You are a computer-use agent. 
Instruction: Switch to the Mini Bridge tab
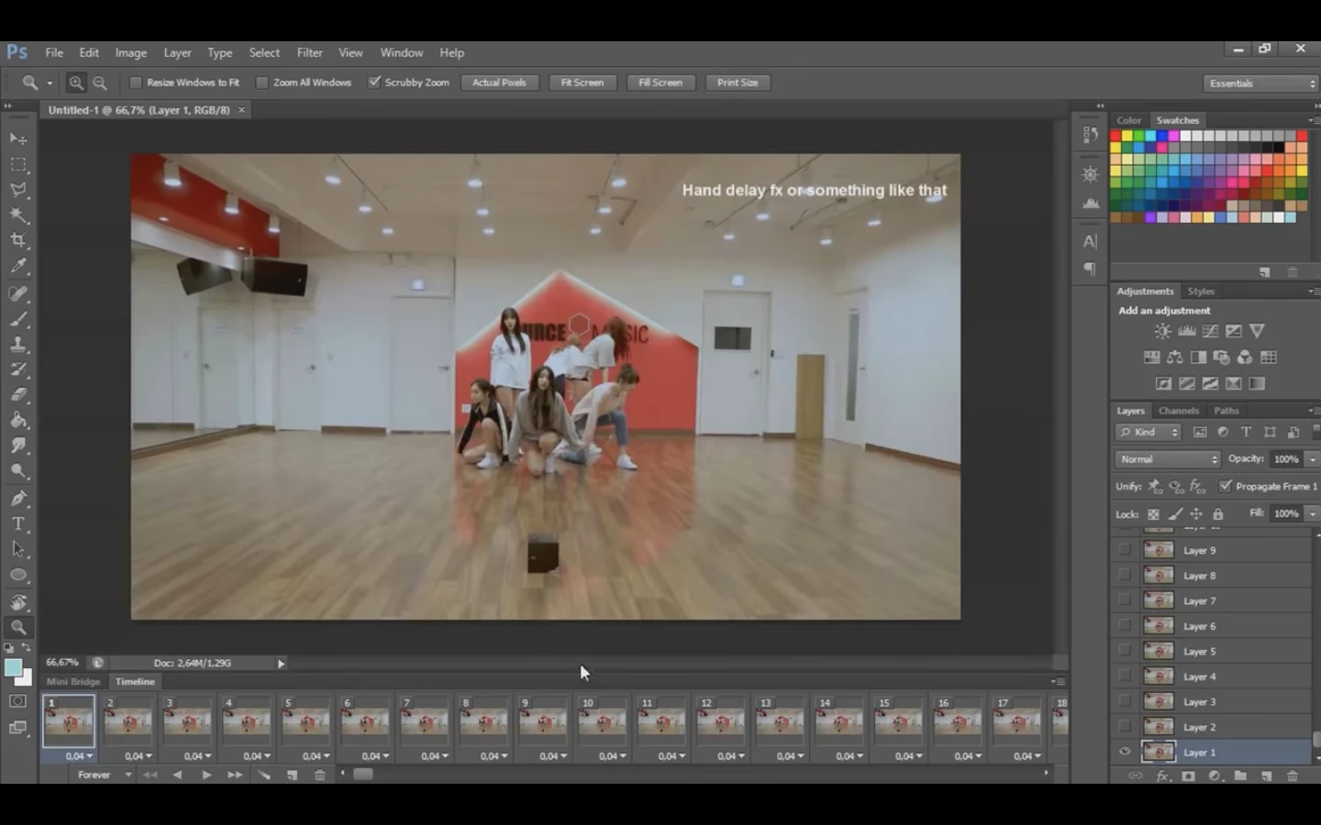(73, 682)
